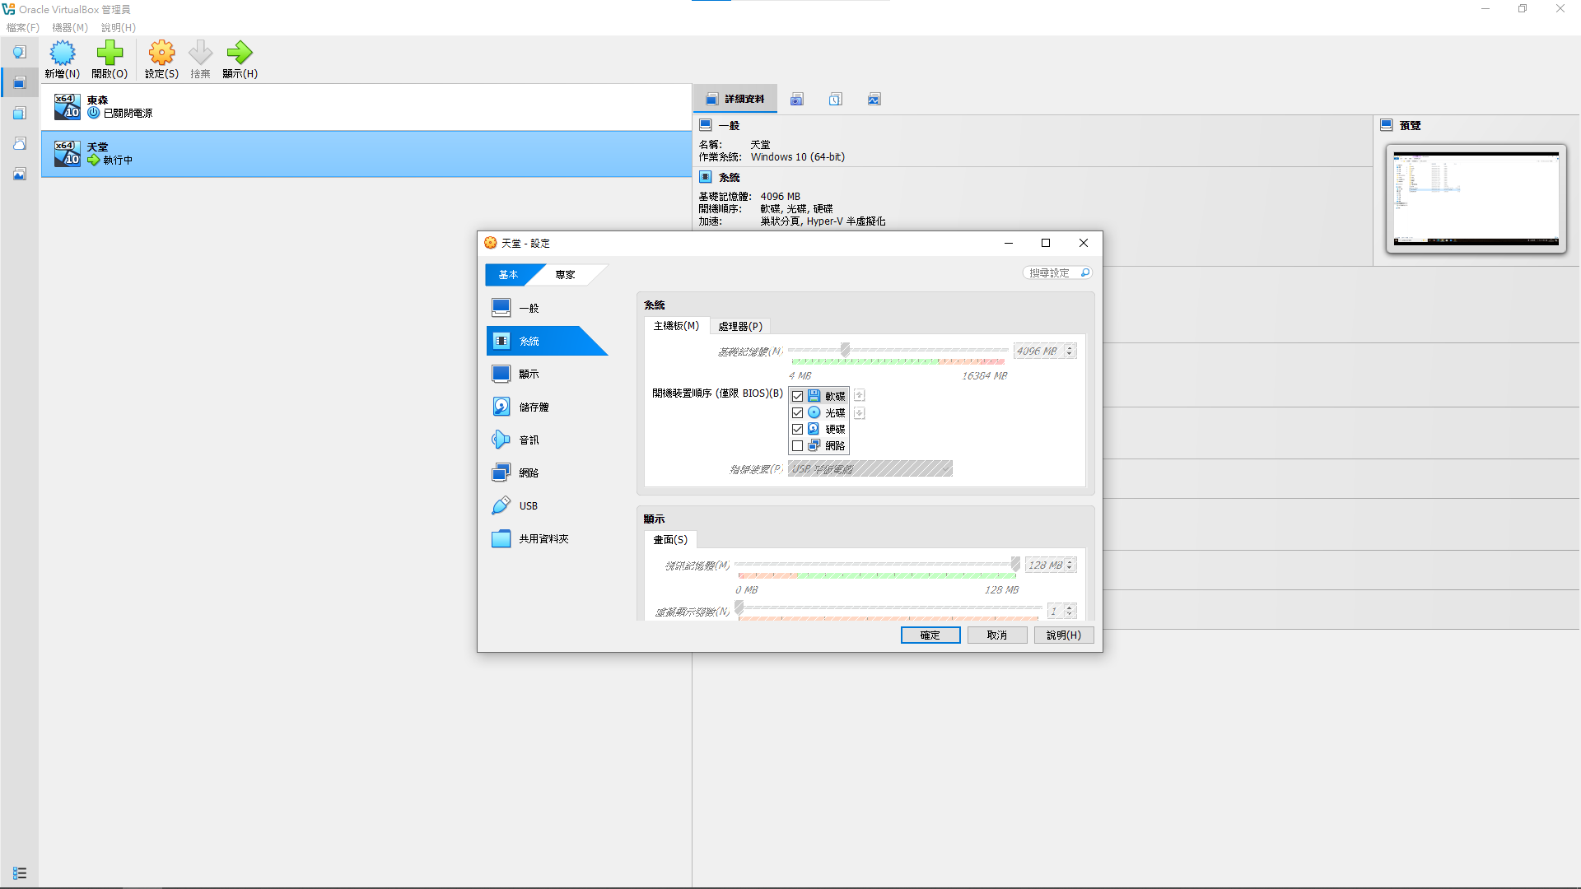Open the activity chart icon in left sidebar
1581x889 pixels.
(x=20, y=174)
